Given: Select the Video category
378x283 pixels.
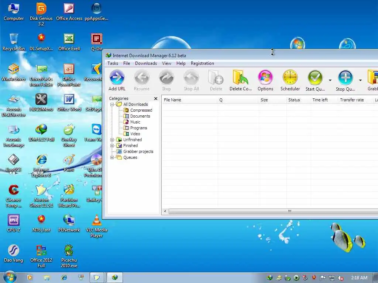Looking at the screenshot, I should point(132,134).
